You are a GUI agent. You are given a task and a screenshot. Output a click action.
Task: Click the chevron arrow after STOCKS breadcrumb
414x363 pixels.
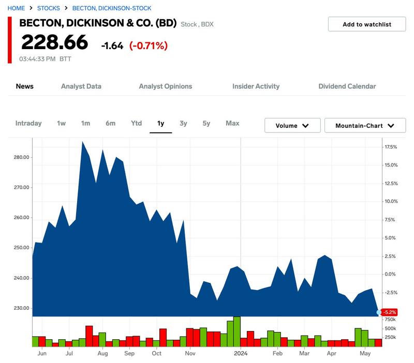click(66, 8)
